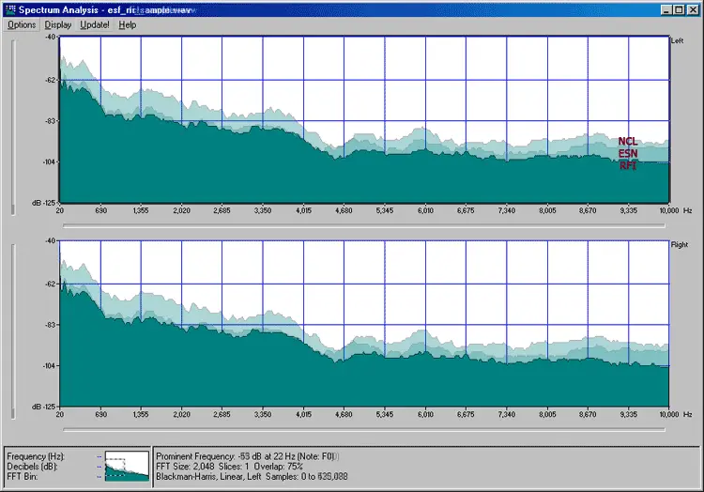Click the Left channel vertical level slider
Image resolution: width=704 pixels, height=492 pixels.
click(x=13, y=128)
